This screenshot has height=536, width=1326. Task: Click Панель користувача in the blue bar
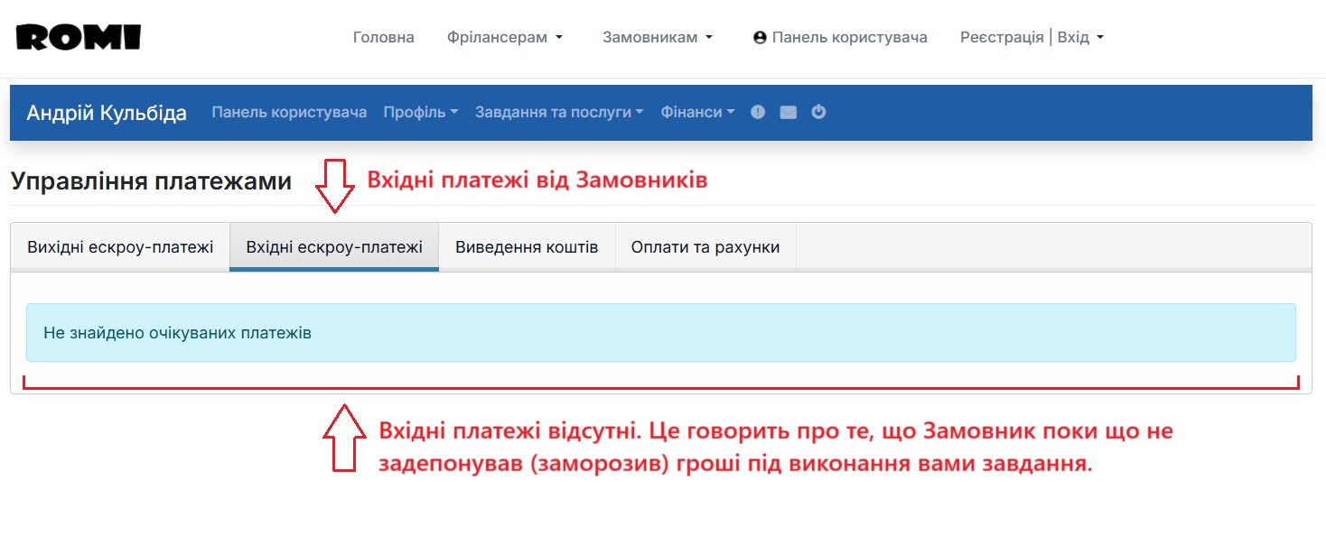289,113
